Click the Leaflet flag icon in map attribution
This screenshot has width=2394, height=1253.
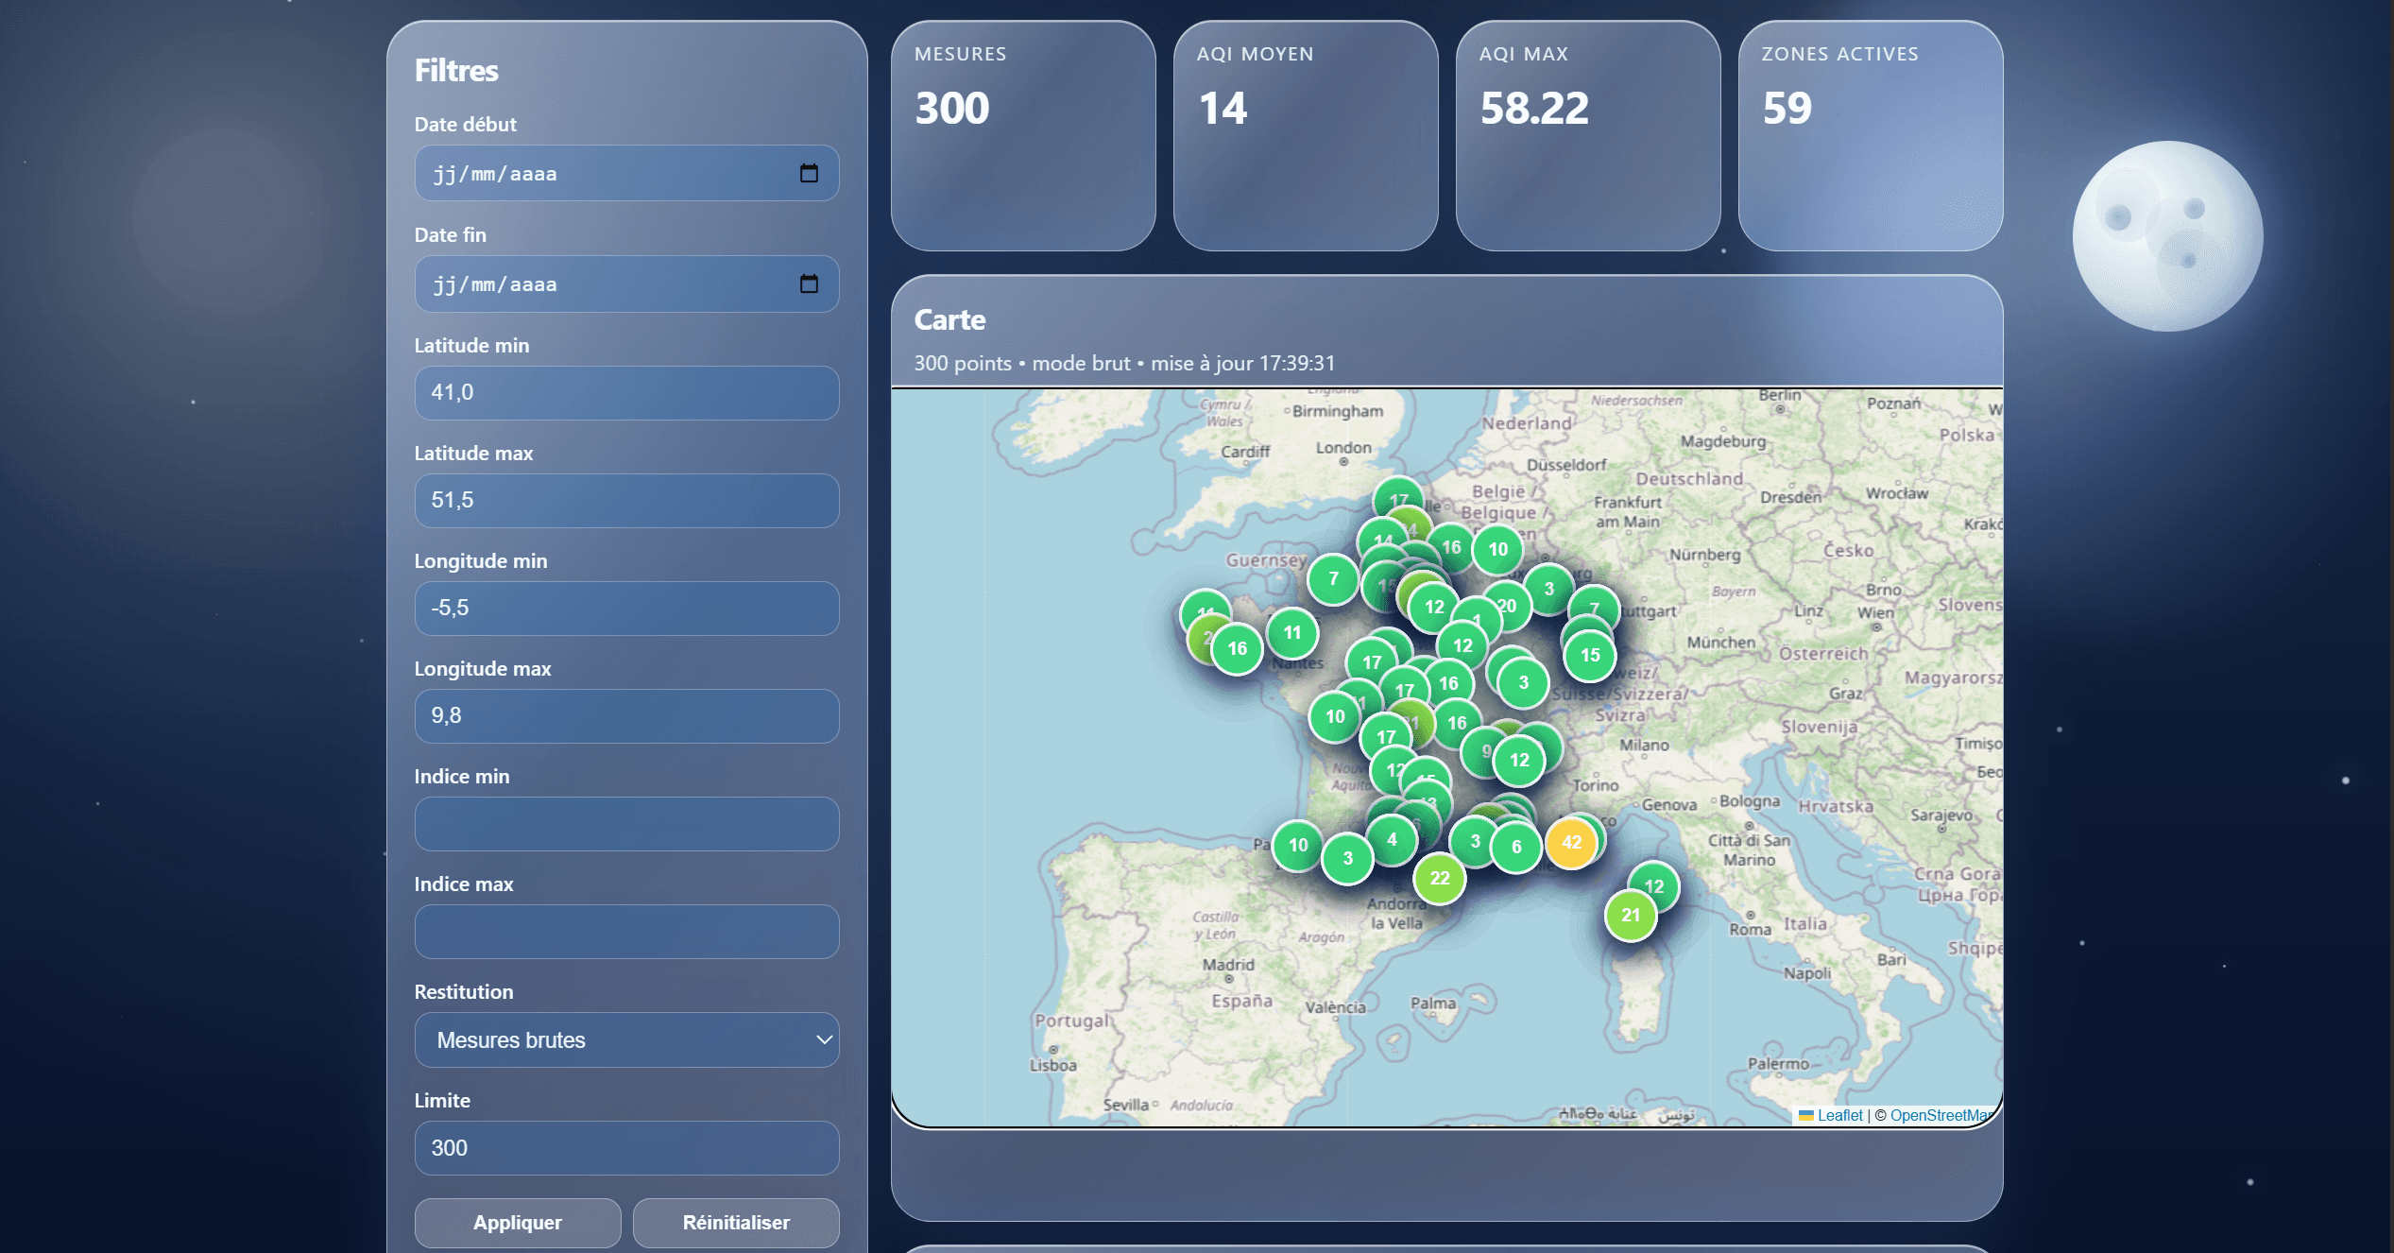(x=1805, y=1115)
